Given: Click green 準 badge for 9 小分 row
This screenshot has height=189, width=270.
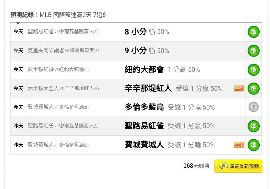Looking at the screenshot, I should click(254, 51).
